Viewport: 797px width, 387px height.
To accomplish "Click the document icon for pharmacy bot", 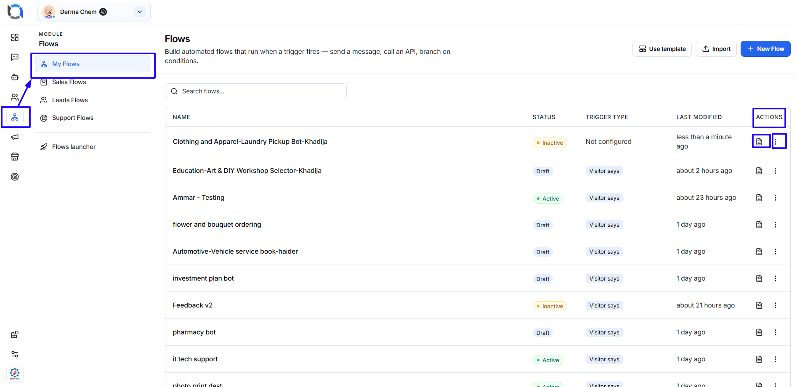I will pyautogui.click(x=759, y=332).
